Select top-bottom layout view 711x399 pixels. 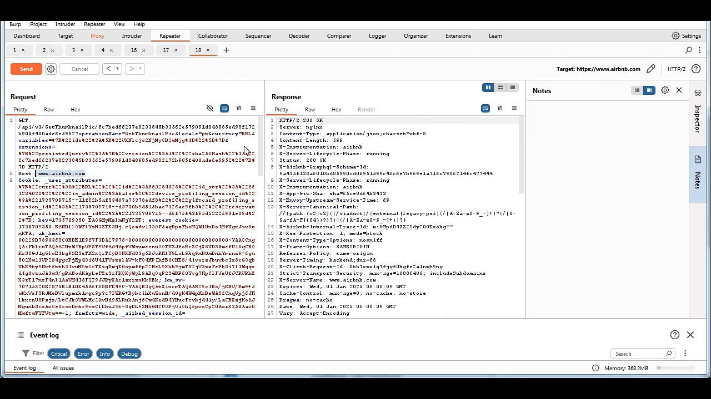tap(500, 88)
